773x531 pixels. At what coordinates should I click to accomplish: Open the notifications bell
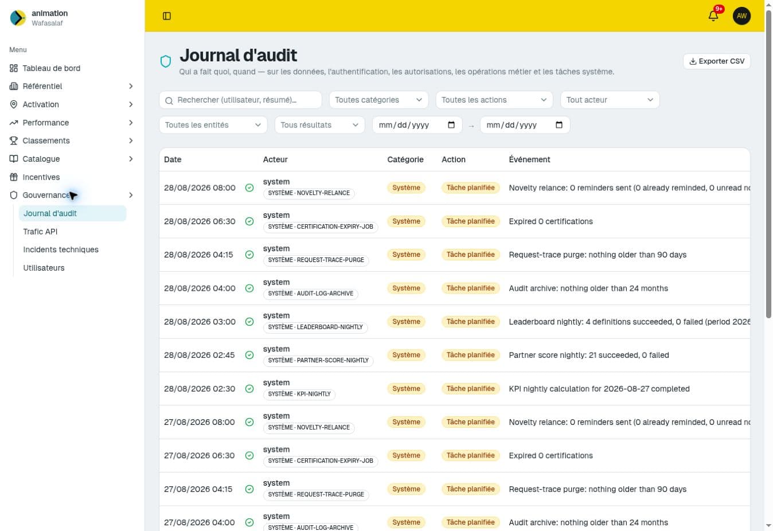point(713,16)
